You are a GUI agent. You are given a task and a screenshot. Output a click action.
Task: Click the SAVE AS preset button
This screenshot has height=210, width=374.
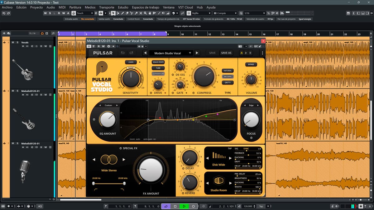(x=226, y=53)
